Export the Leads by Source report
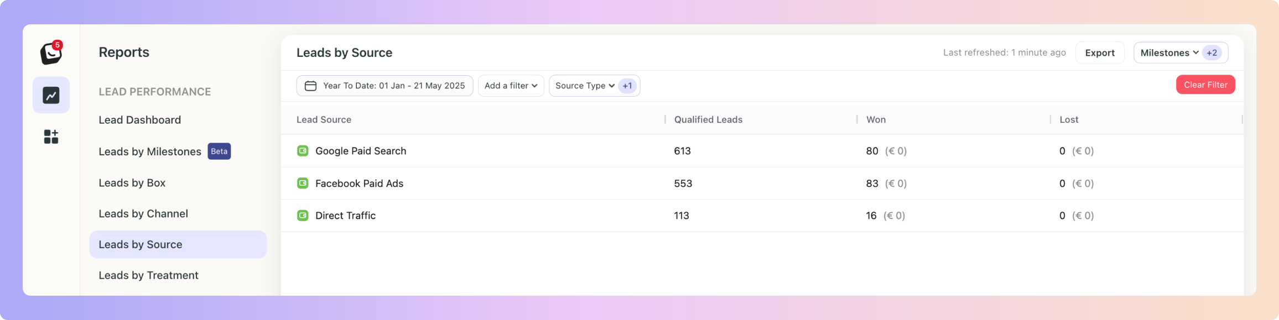This screenshot has height=320, width=1279. coord(1100,53)
